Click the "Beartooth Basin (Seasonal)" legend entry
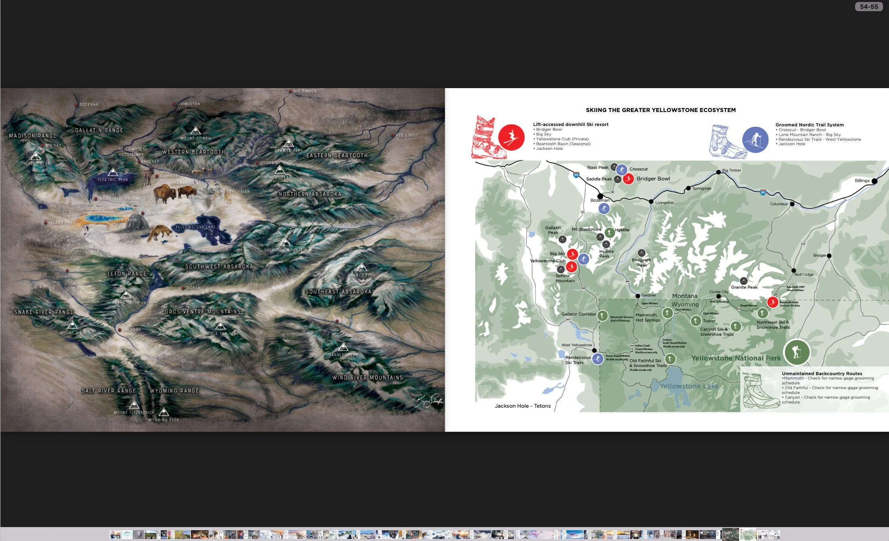The width and height of the screenshot is (889, 541). pos(563,144)
